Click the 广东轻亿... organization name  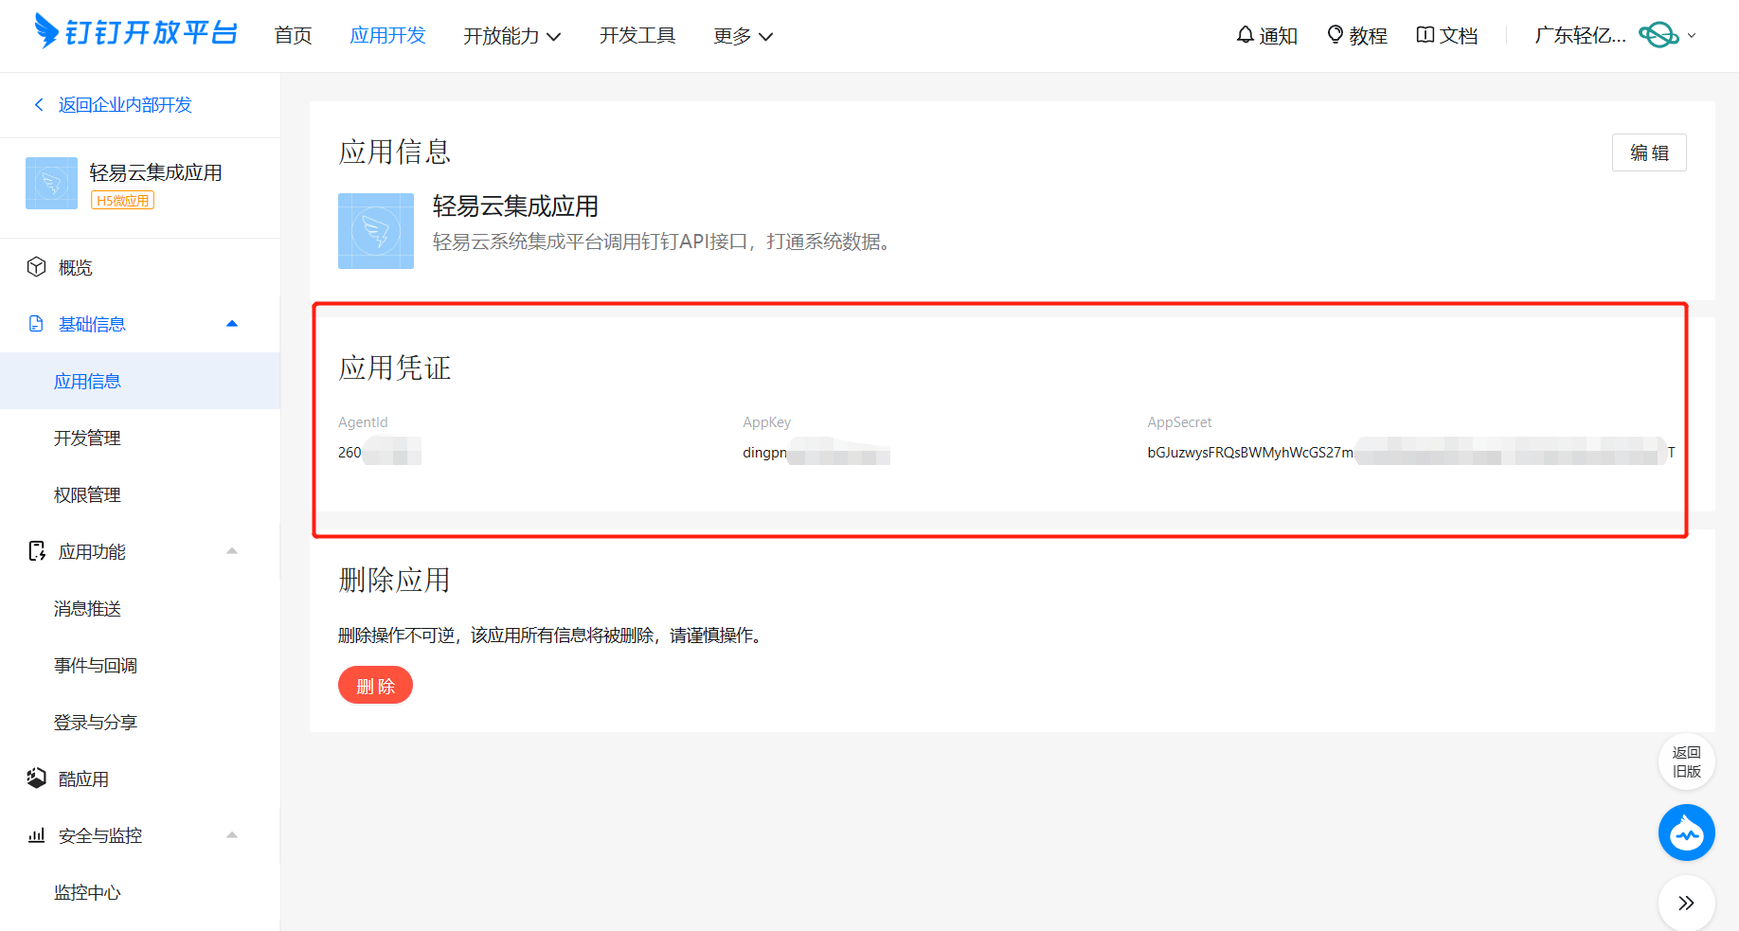click(x=1580, y=36)
